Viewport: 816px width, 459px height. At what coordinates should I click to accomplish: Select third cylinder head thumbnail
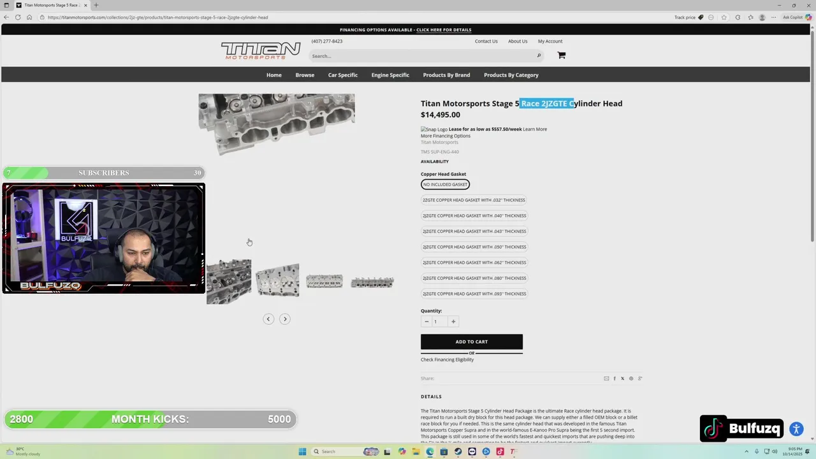click(324, 281)
